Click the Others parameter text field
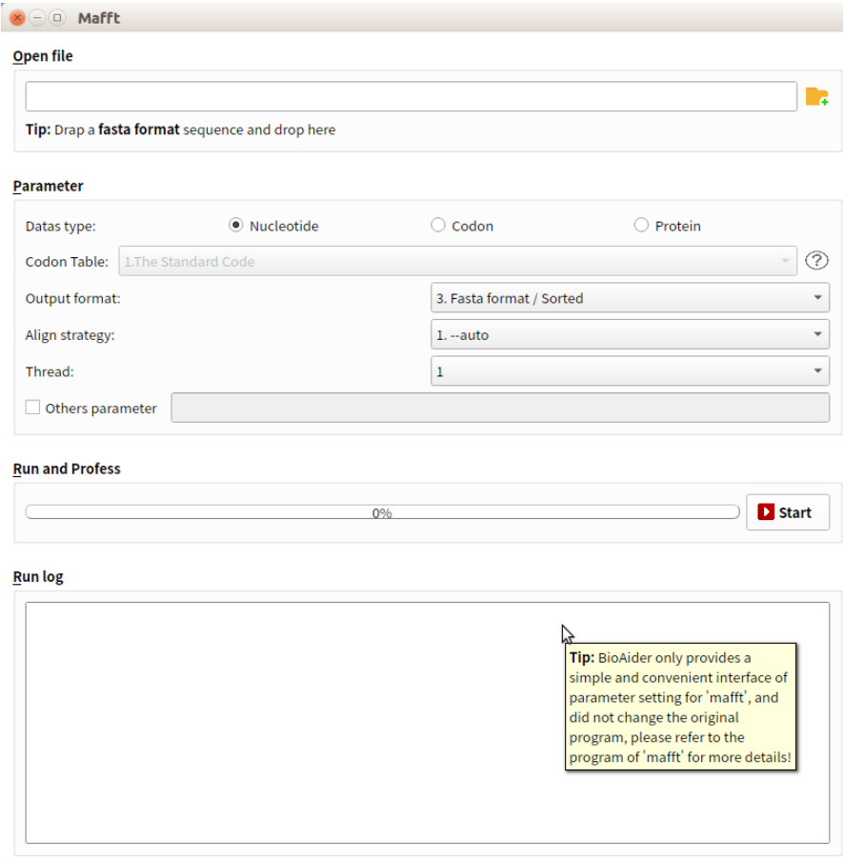The height and width of the screenshot is (860, 843). point(500,408)
